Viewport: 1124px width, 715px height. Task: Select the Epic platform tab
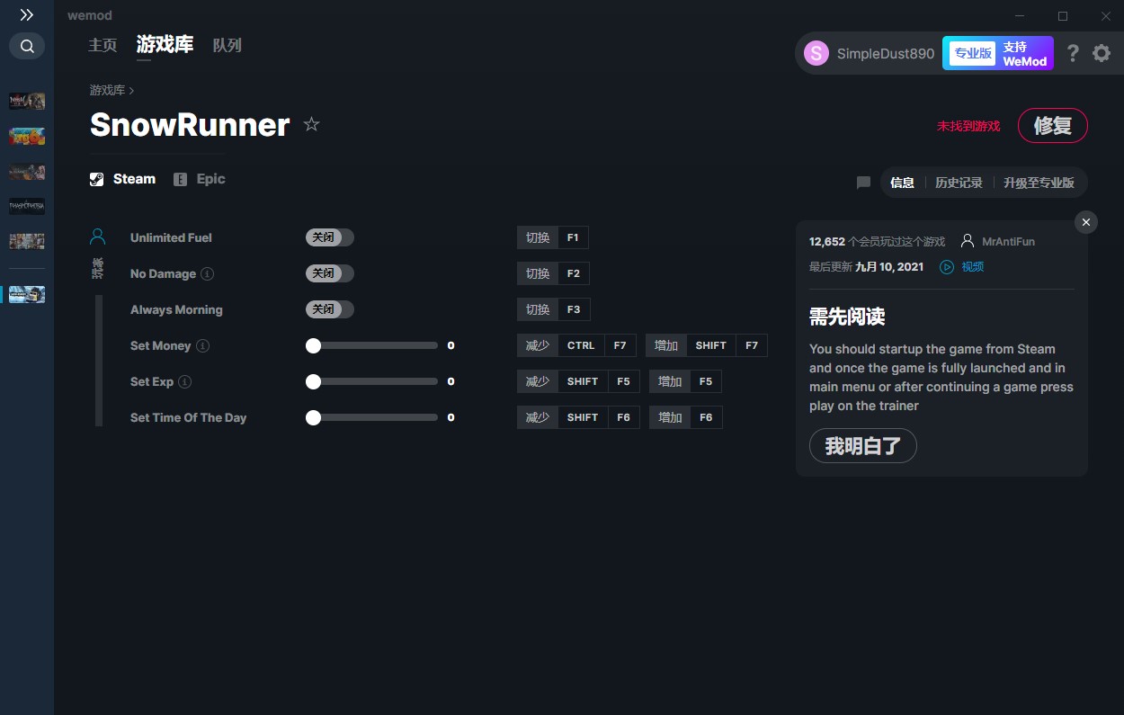pos(200,179)
